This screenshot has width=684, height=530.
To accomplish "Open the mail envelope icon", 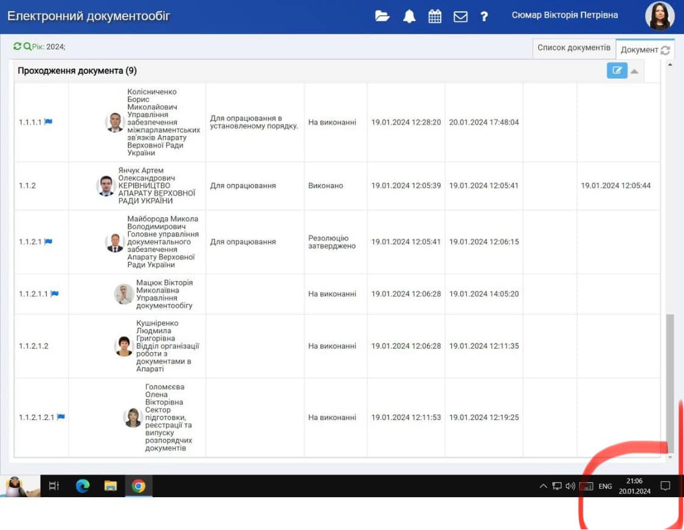I will click(461, 16).
